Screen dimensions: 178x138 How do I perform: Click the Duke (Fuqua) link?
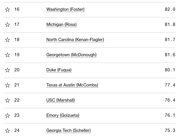pos(59,70)
